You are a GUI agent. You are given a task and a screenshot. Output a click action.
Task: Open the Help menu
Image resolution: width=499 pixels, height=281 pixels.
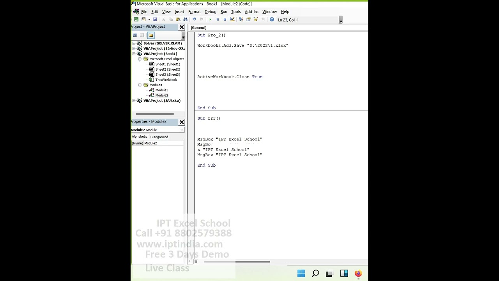pos(285,12)
